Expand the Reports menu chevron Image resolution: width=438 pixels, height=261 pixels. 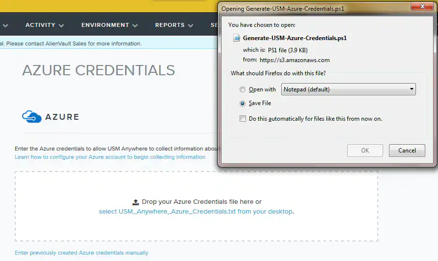191,25
